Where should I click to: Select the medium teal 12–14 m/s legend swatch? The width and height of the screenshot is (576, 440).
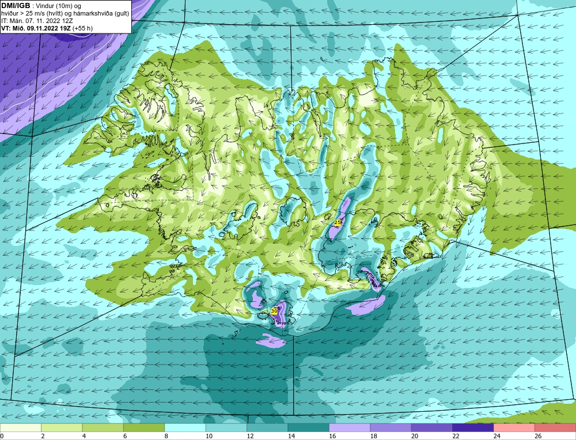tap(267, 427)
